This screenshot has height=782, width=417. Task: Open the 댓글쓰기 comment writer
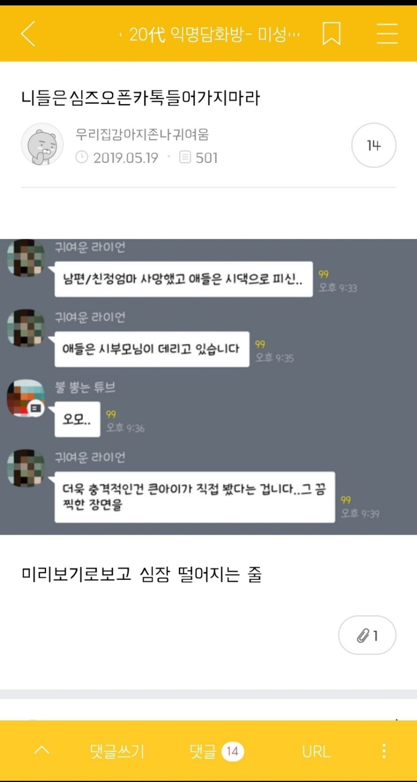point(117,751)
